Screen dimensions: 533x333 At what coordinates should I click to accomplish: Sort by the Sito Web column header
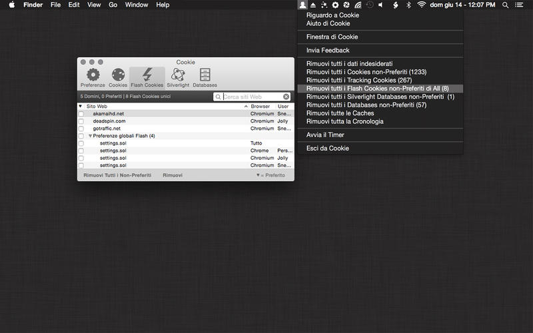97,107
